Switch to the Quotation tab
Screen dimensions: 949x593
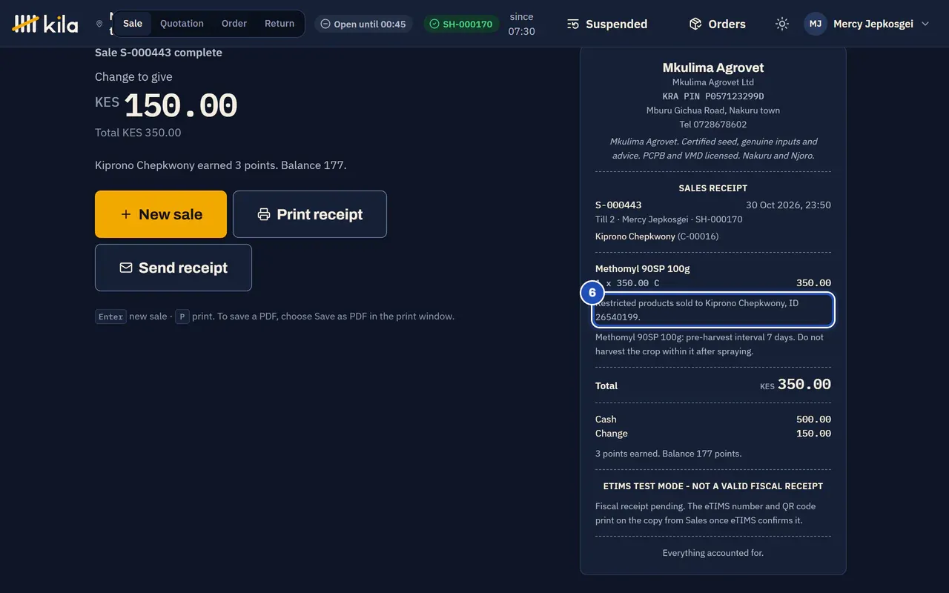point(182,24)
